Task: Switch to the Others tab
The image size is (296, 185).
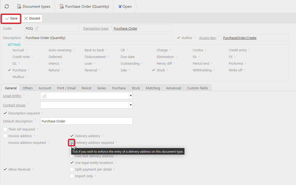Action: (x=27, y=88)
